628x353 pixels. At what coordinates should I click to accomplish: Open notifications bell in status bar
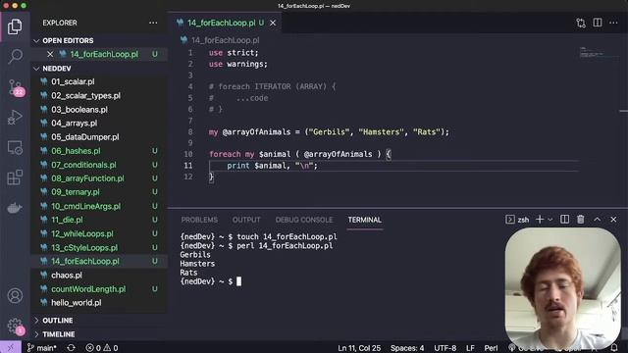coord(614,348)
